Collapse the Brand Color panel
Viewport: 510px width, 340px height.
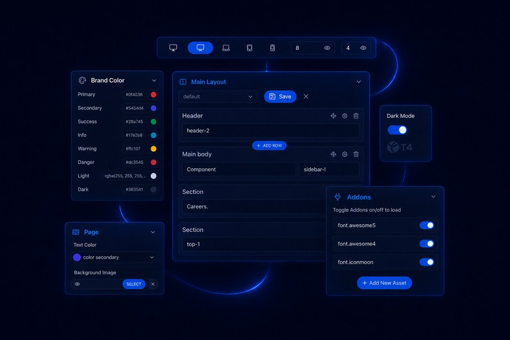click(x=154, y=80)
